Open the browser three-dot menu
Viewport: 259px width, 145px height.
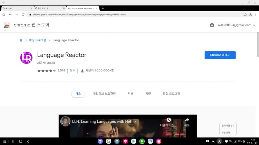(256, 15)
